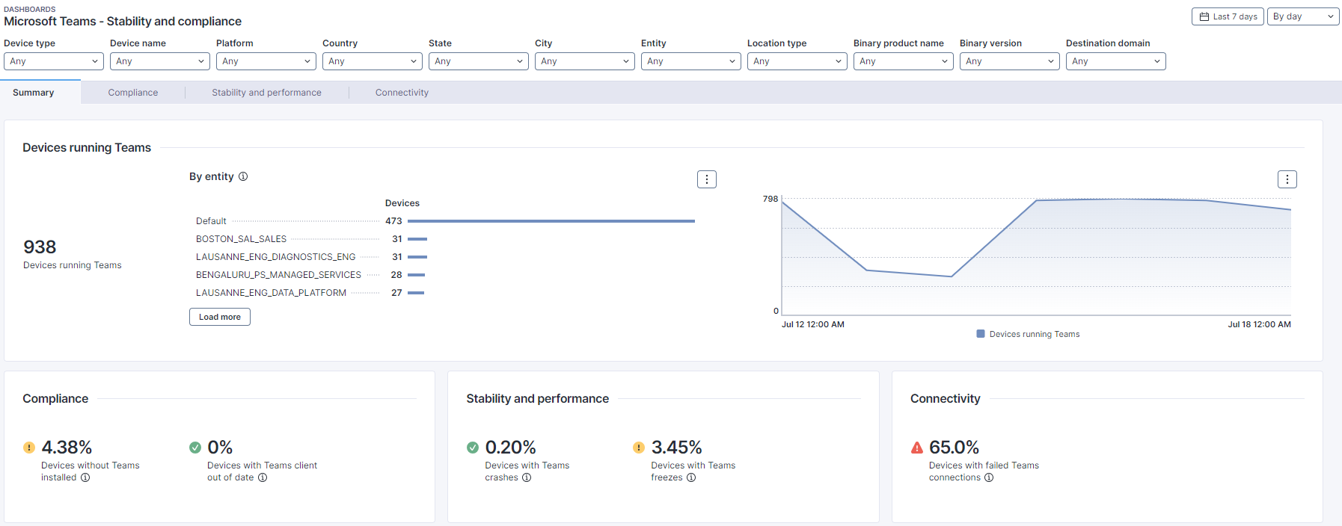1342x526 pixels.
Task: Select the Stability and performance tab
Action: click(266, 93)
